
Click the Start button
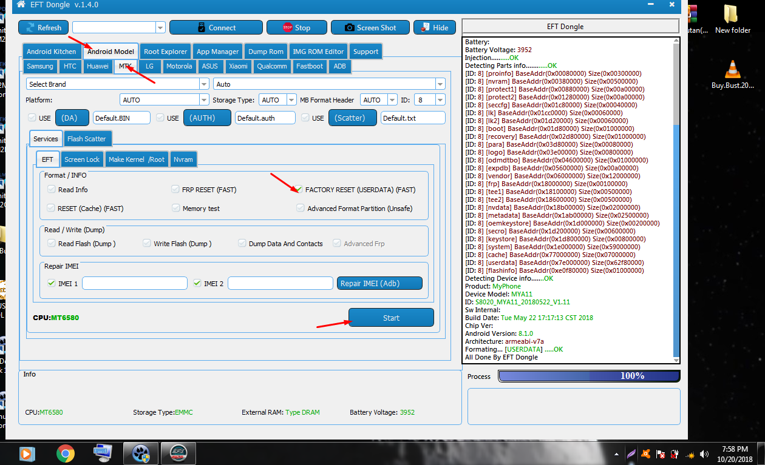pos(391,318)
